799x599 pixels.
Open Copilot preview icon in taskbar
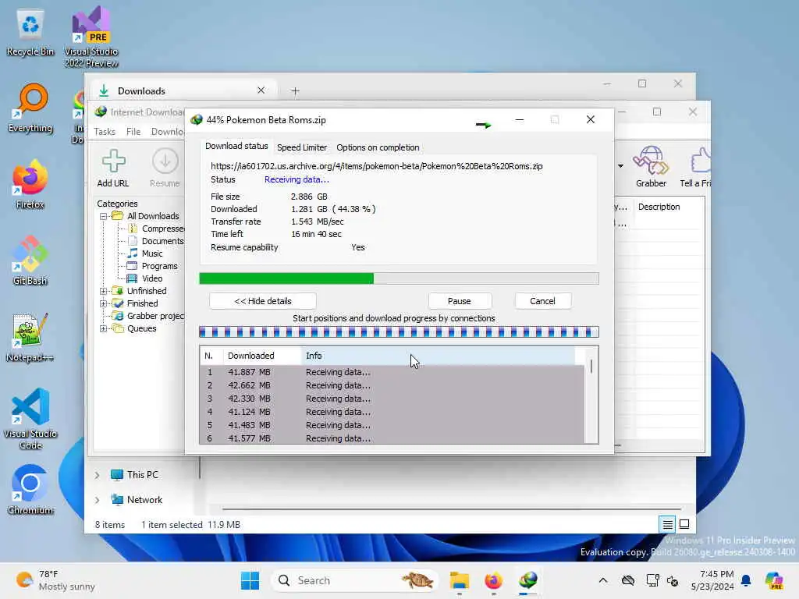774,580
